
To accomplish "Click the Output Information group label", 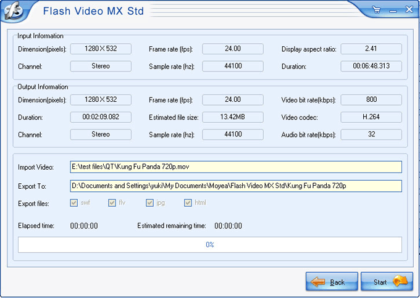I will click(43, 87).
